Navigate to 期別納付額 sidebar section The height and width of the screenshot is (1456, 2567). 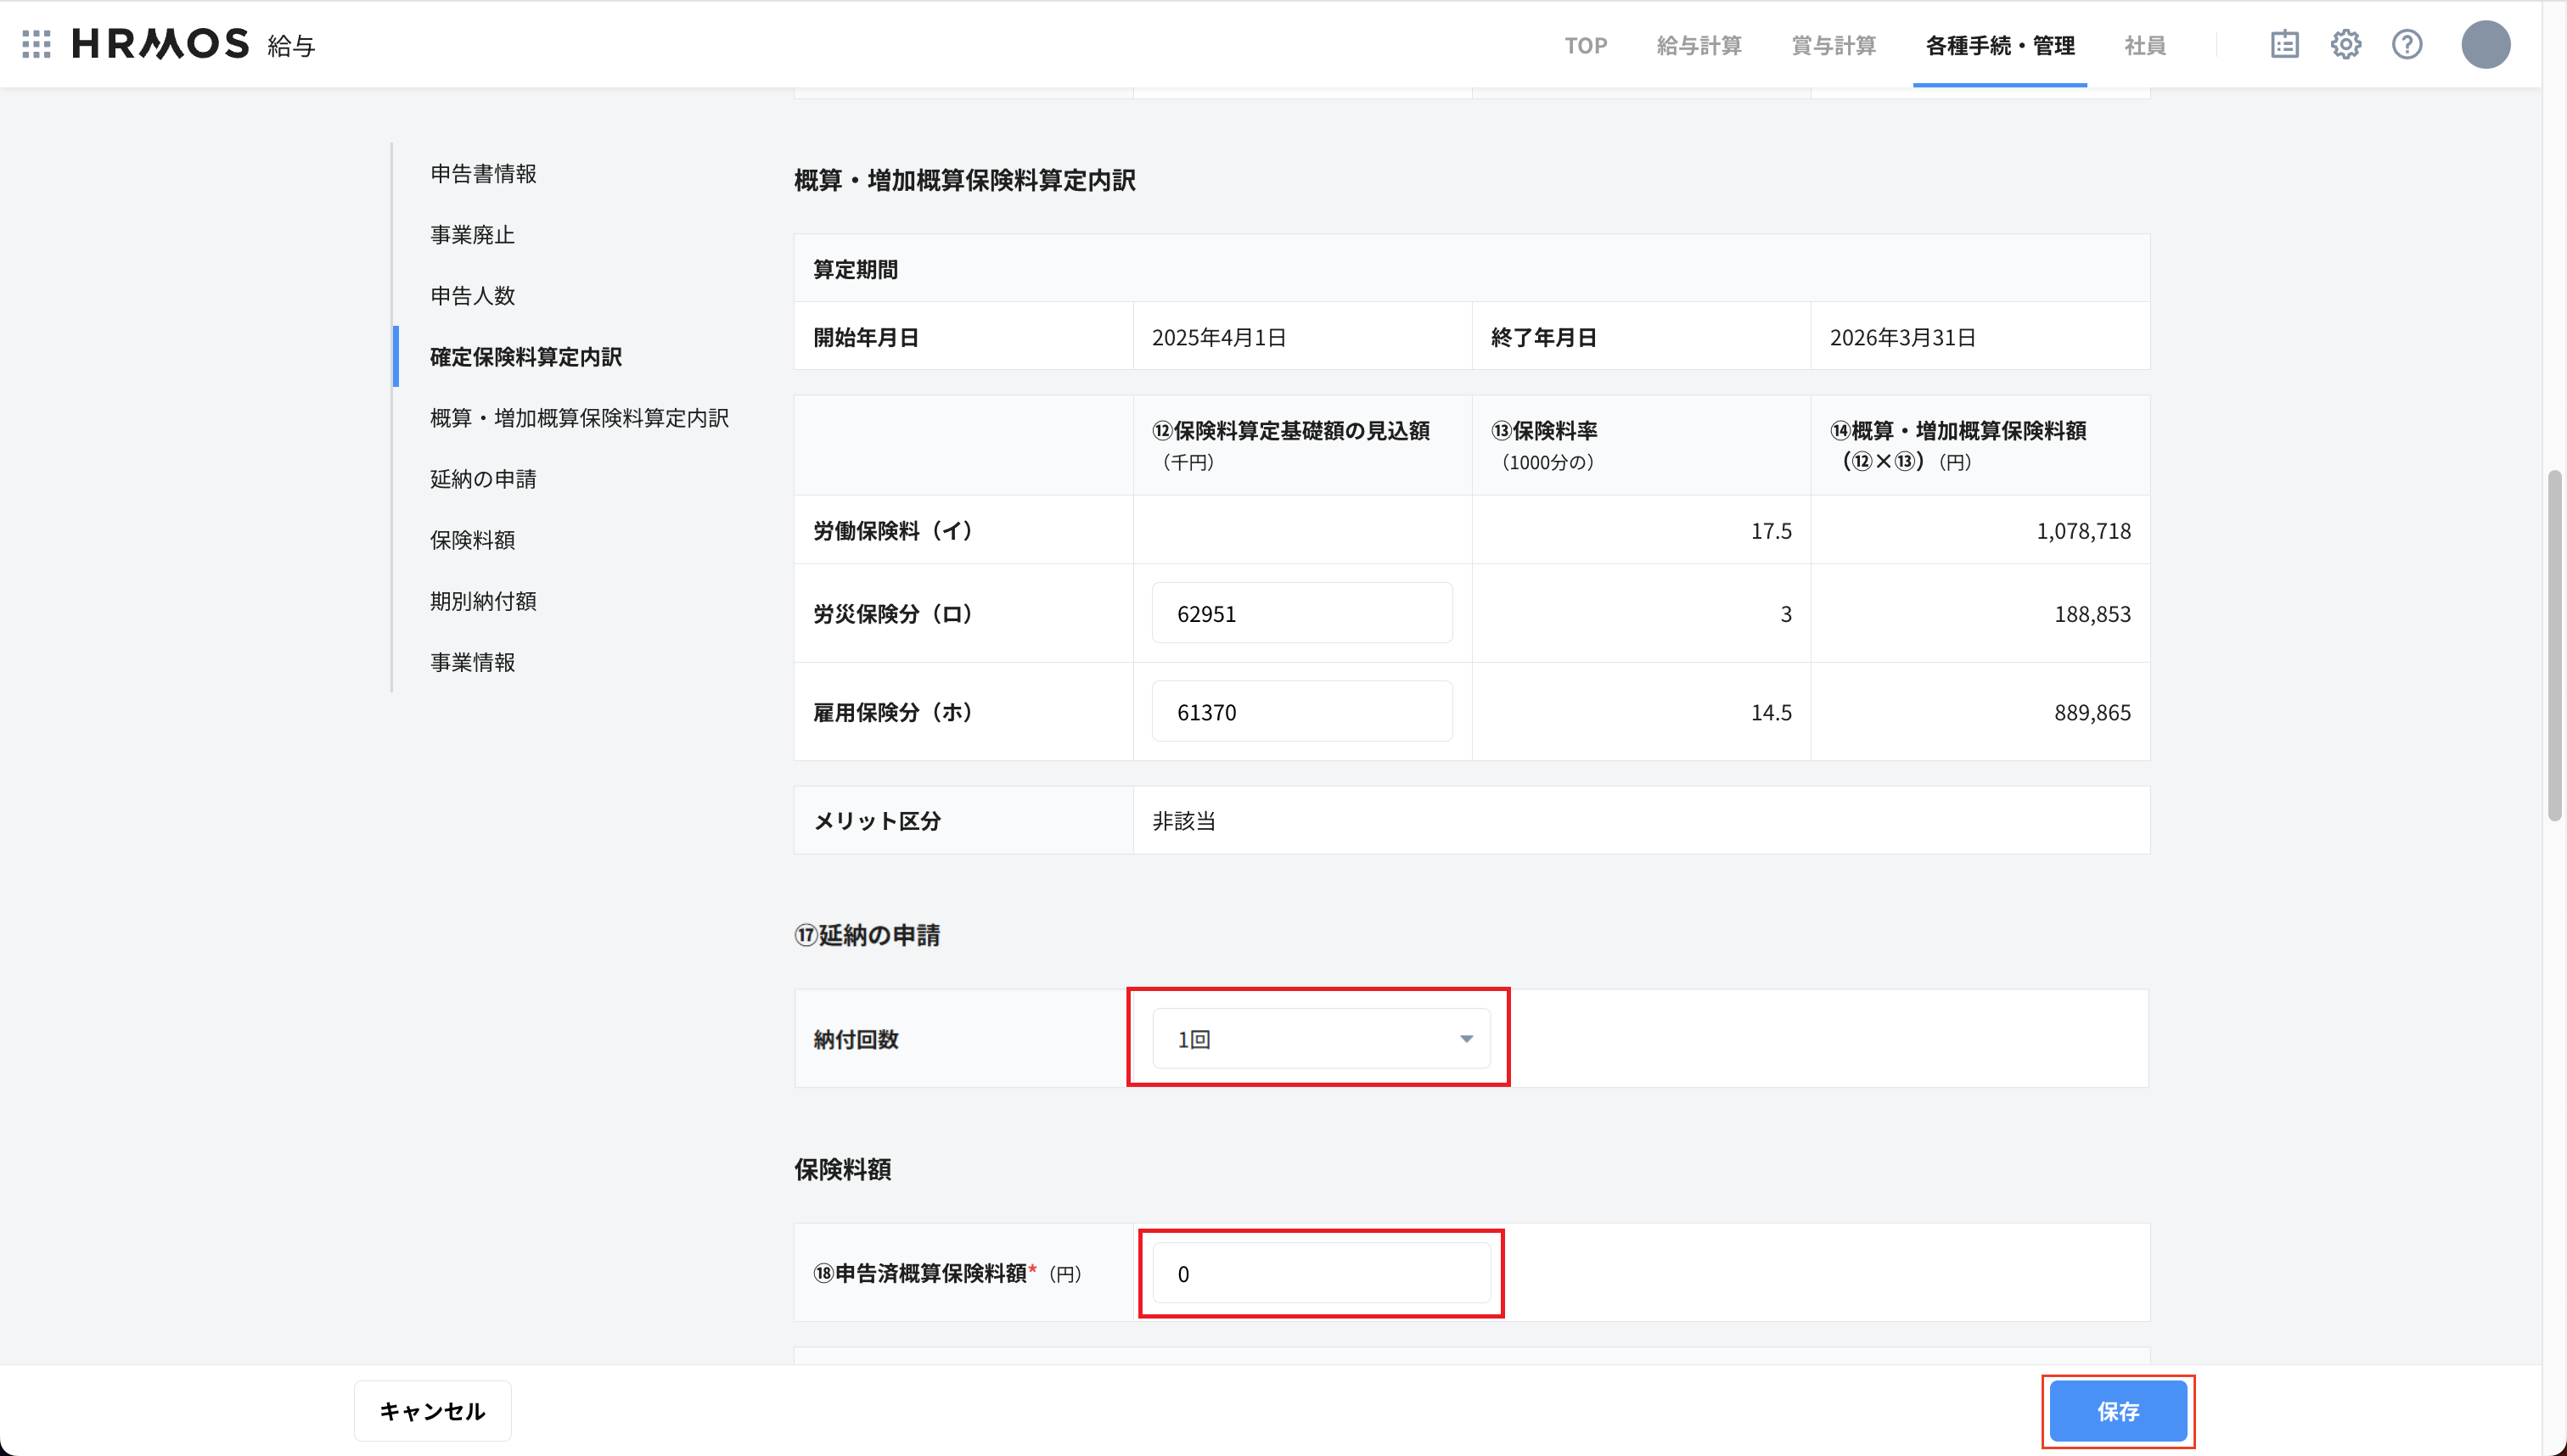(x=483, y=601)
